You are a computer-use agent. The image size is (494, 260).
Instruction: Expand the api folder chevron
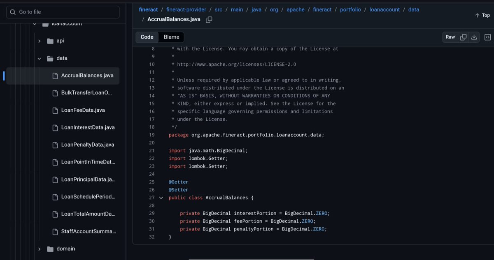(40, 41)
